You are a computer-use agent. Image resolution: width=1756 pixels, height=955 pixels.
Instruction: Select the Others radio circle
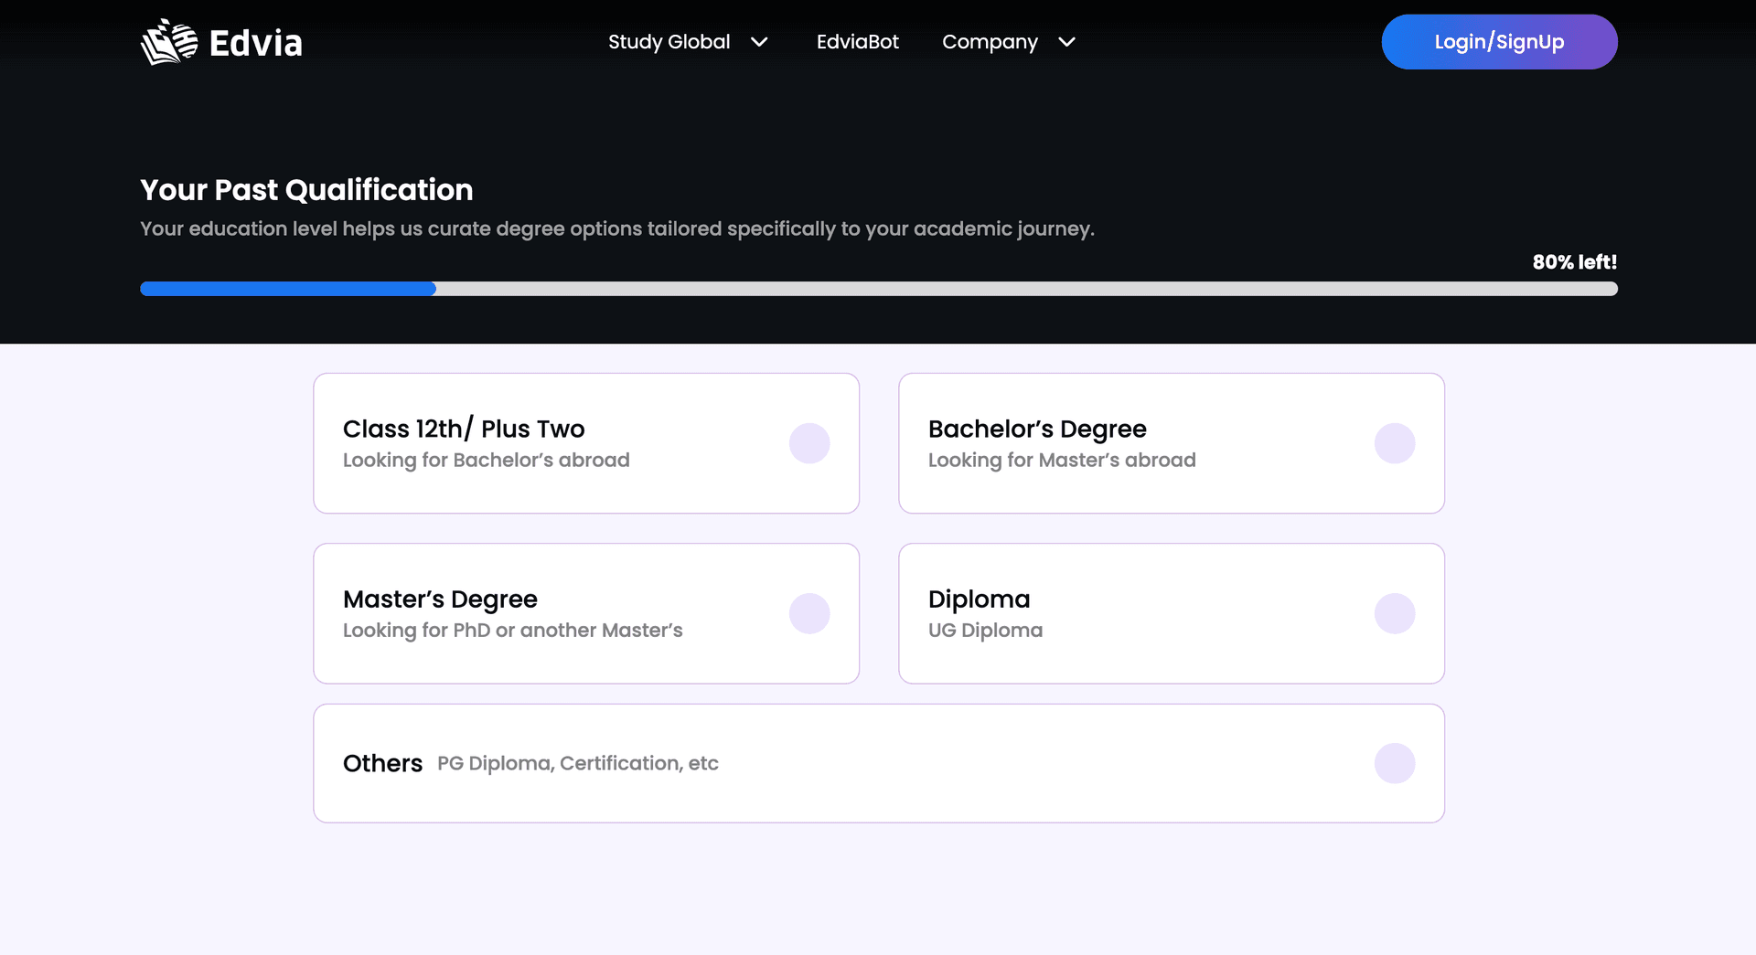[x=1395, y=763]
